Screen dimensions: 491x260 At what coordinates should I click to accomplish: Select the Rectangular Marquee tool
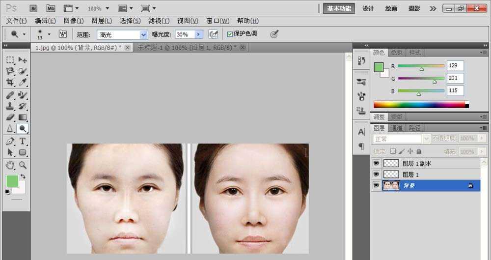10,60
